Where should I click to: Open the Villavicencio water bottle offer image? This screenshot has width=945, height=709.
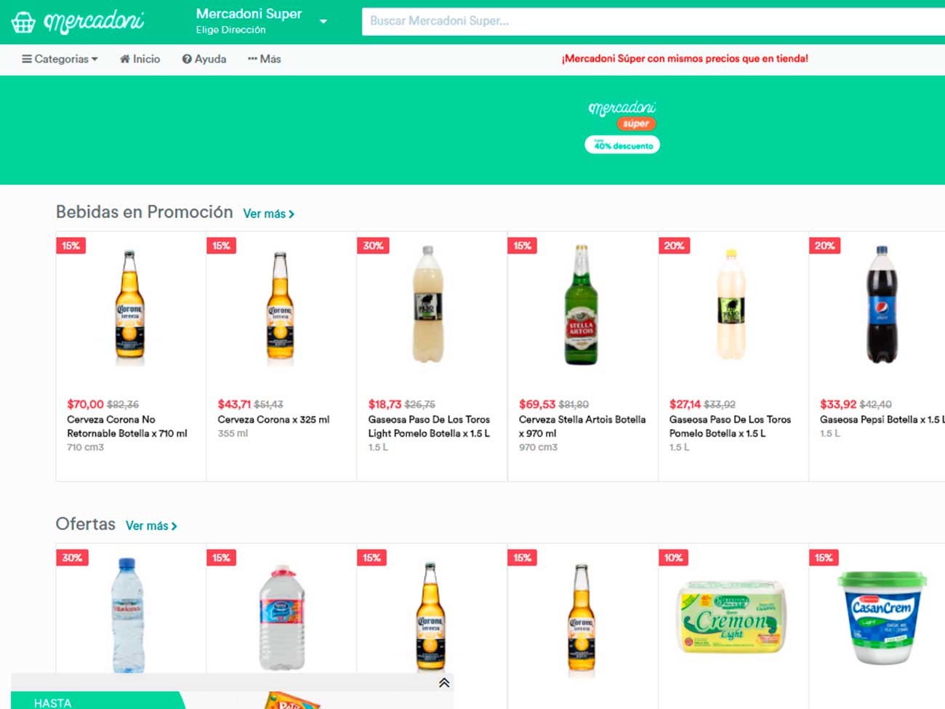coord(128,615)
